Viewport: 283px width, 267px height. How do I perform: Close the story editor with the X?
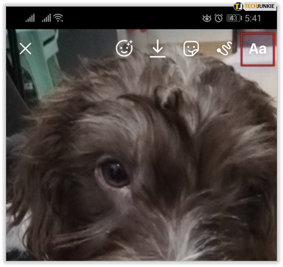[25, 48]
